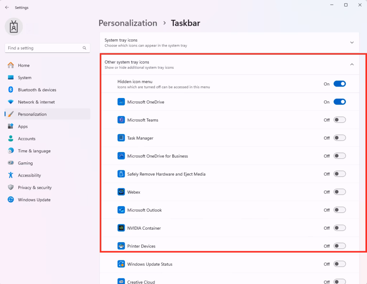Click the Taskbar page title
This screenshot has height=284, width=367.
185,23
